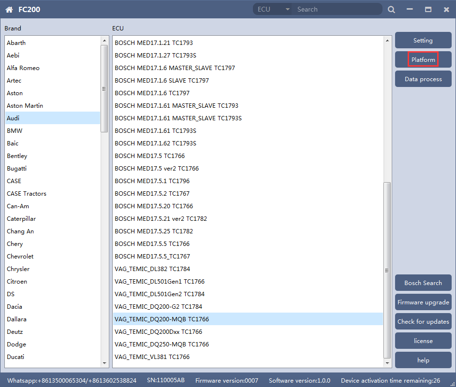Minimize the FC200 window

(410, 10)
